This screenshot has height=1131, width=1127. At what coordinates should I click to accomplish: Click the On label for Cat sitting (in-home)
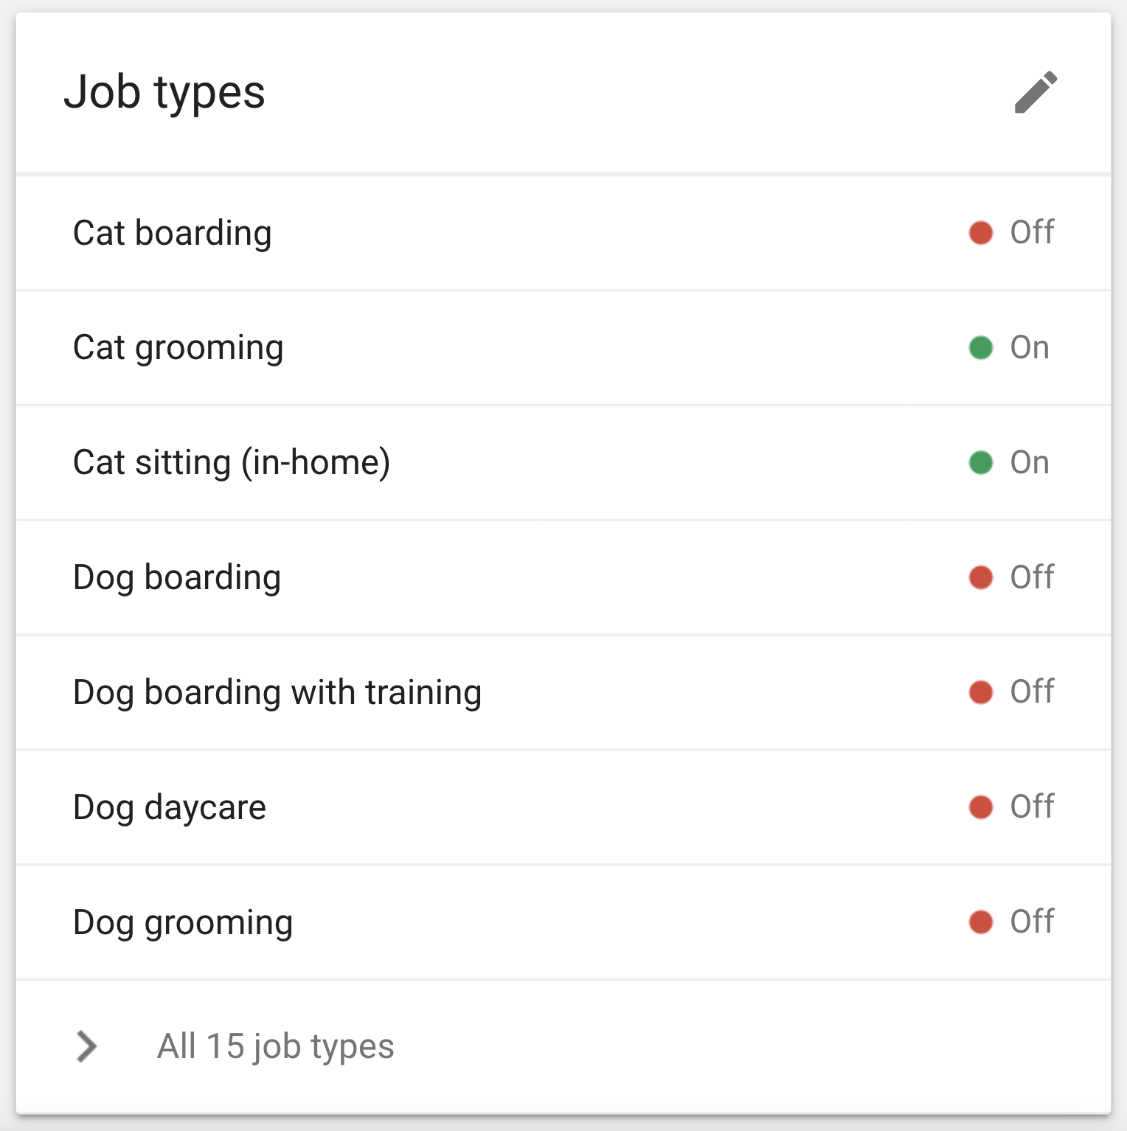pos(1030,462)
